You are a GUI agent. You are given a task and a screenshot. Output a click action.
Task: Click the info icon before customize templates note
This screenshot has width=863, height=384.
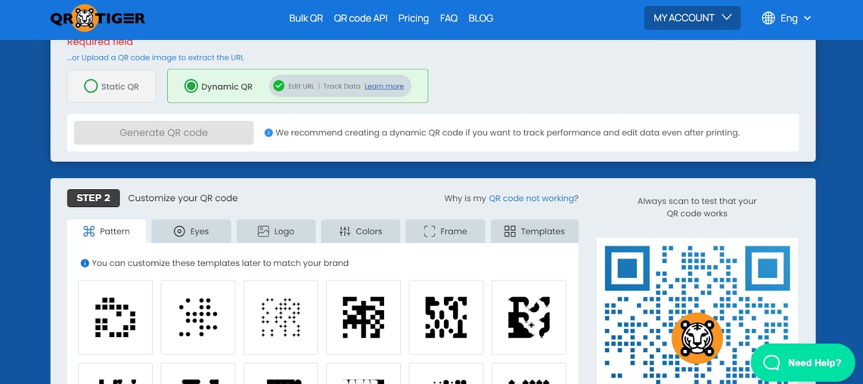[x=85, y=263]
